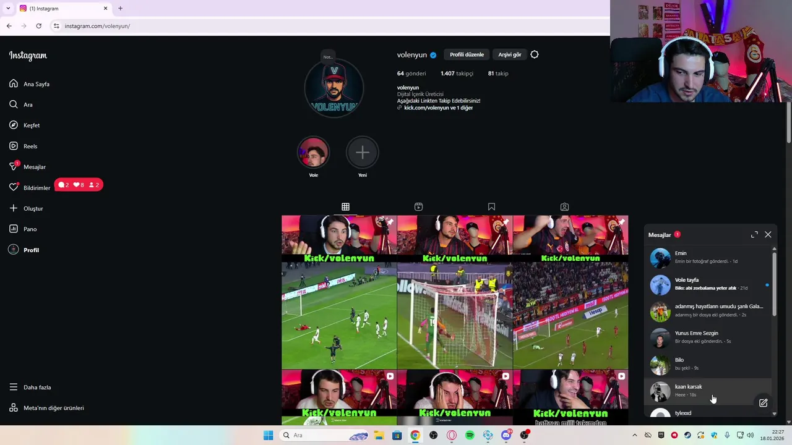Click taskbar Ara search box
Image resolution: width=792 pixels, height=445 pixels.
point(324,435)
